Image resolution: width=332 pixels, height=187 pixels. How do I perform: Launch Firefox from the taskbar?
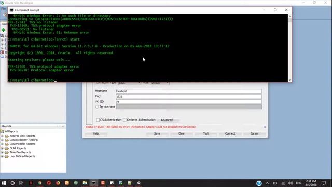pyautogui.click(x=58, y=183)
